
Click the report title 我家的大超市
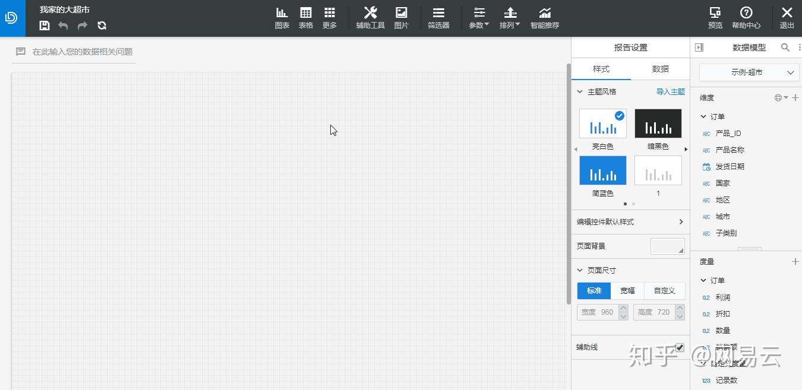(65, 10)
